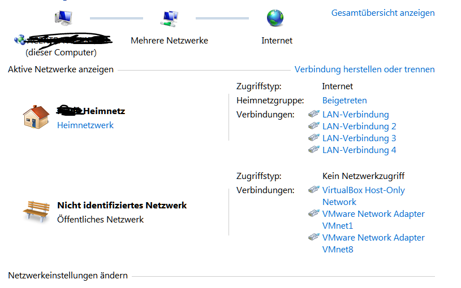
Task: Click the adapter icon beside VMware VMnet8
Action: point(314,237)
